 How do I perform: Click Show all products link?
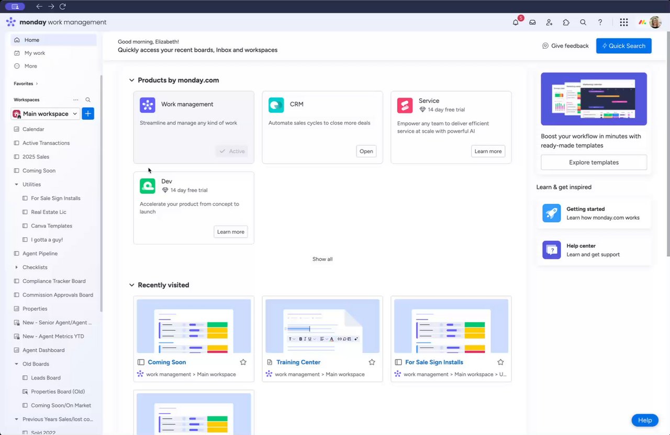[x=322, y=259]
